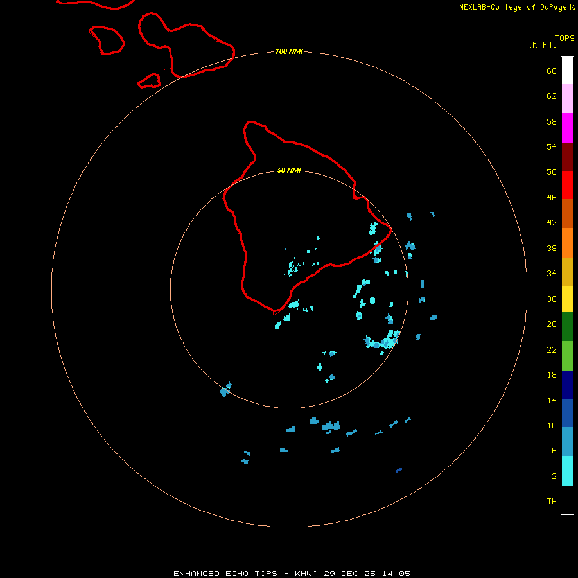Click the 54 legend value
This screenshot has width=578, height=578.
tap(552, 146)
